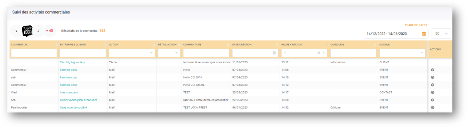View details of the TEST LOCA PREST row
467x127 pixels.
point(433,108)
